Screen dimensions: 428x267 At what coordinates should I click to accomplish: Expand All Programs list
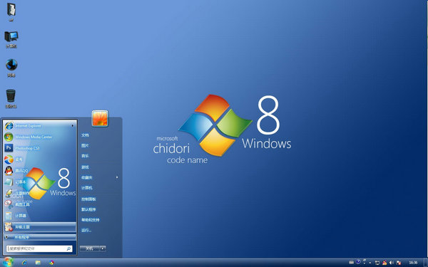40,237
